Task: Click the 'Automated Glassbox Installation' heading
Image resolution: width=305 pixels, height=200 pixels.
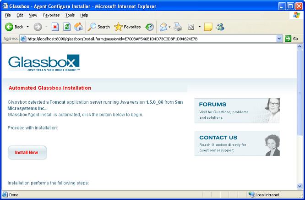Action: 50,88
